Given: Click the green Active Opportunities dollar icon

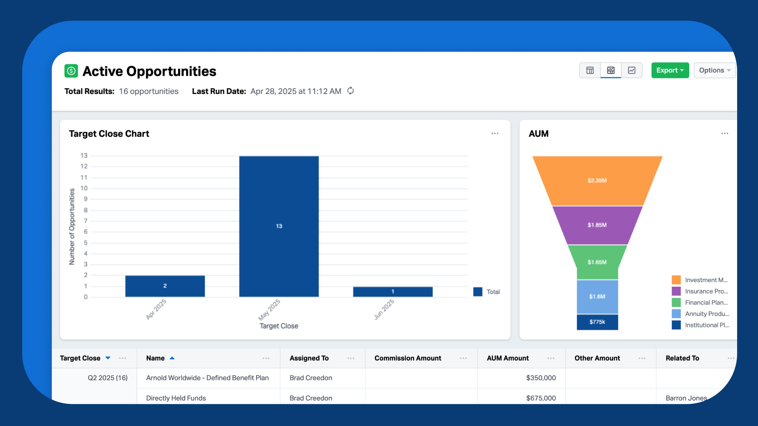Looking at the screenshot, I should point(71,71).
